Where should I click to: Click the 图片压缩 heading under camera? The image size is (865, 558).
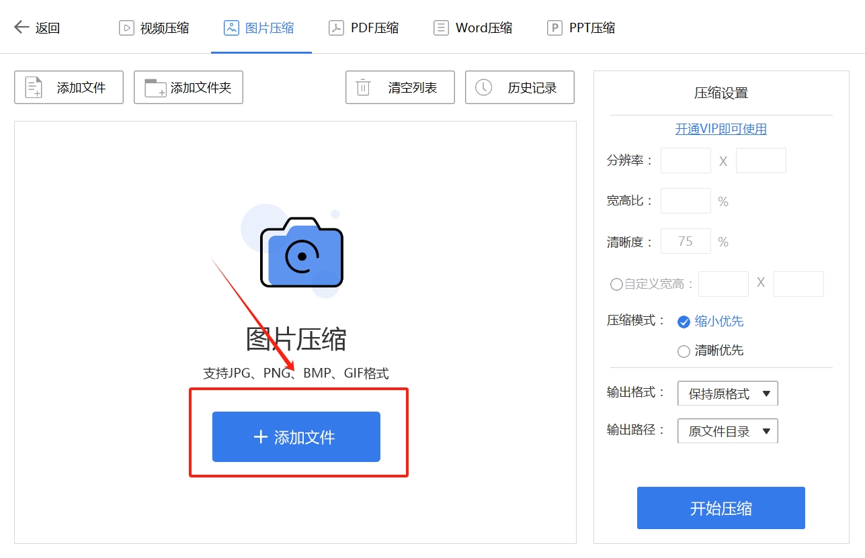[296, 340]
